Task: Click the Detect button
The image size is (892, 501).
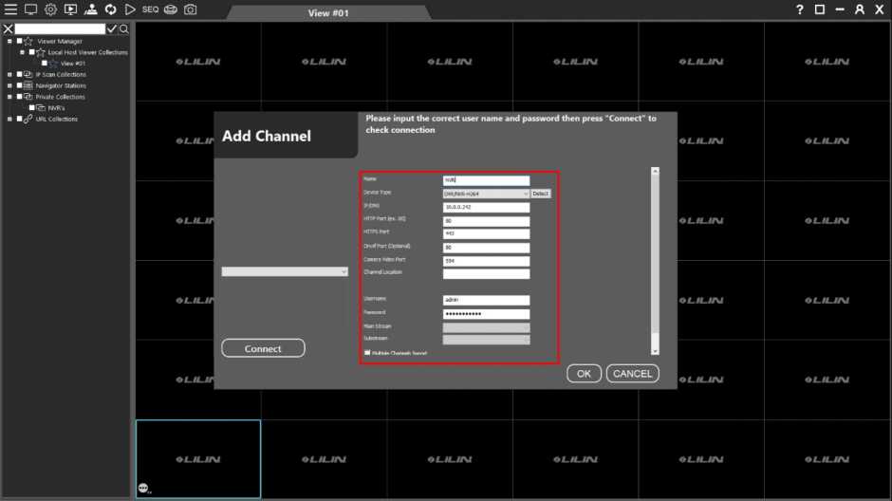Action: click(x=540, y=194)
